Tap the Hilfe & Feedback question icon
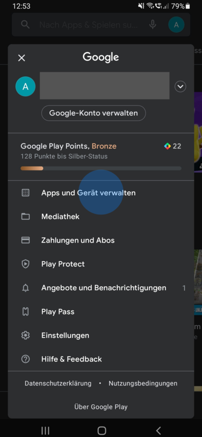The image size is (202, 437). coord(25,359)
